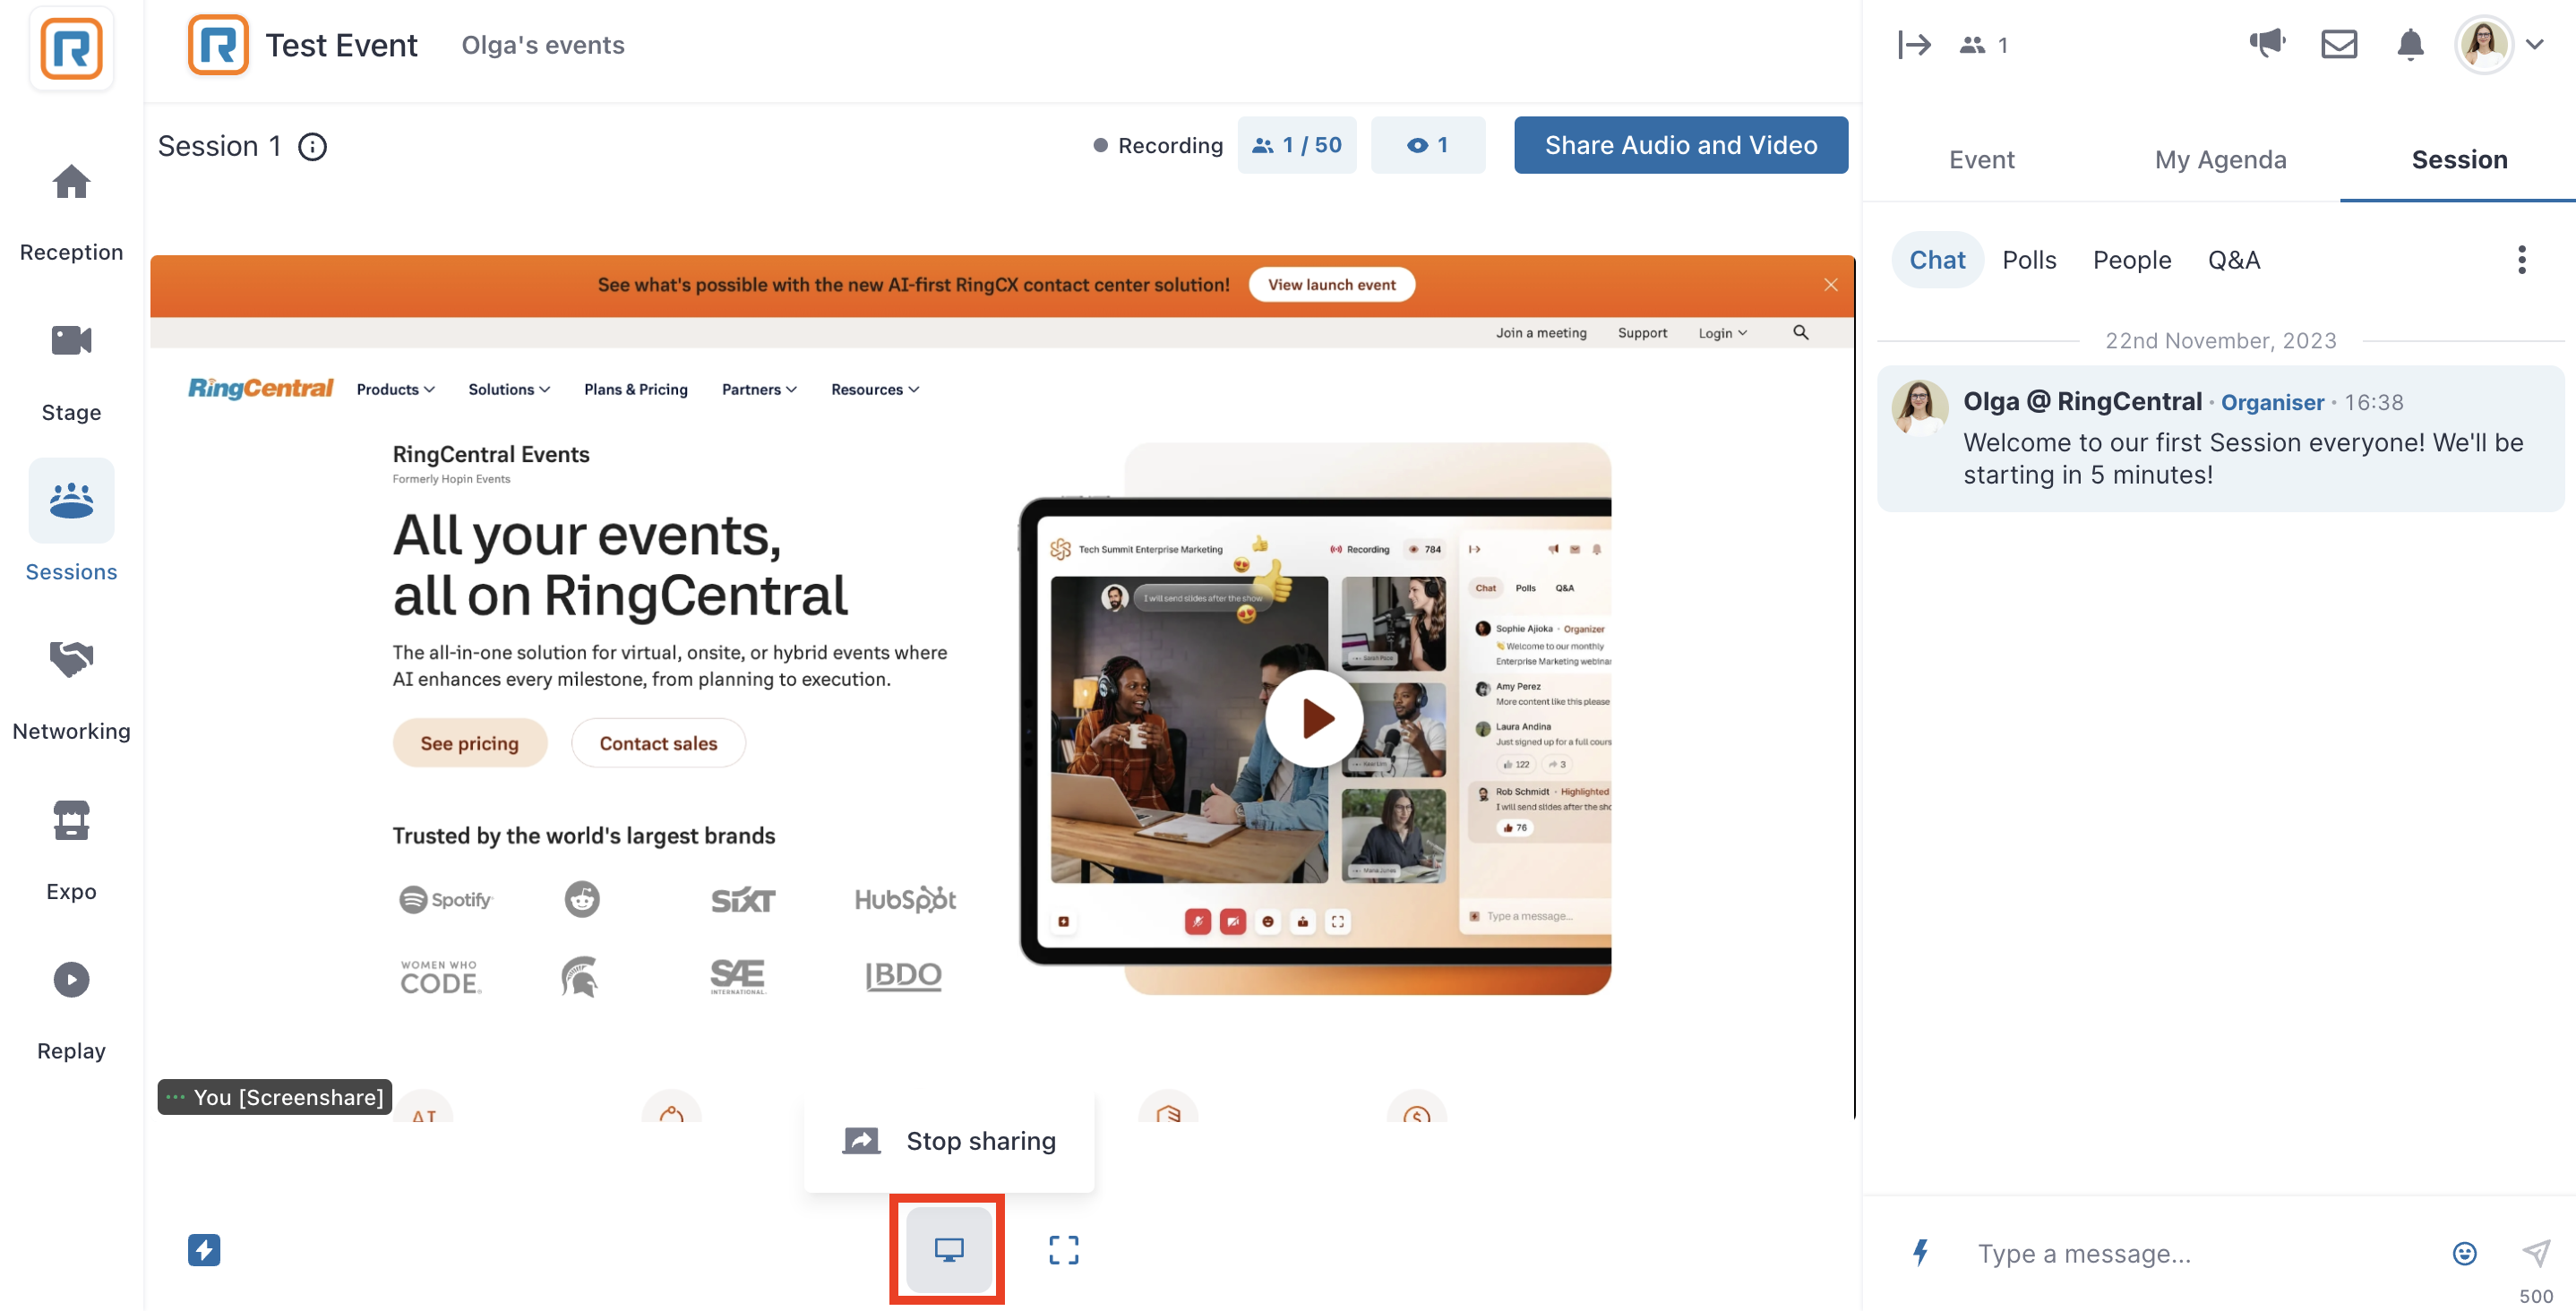This screenshot has height=1311, width=2576.
Task: Click the RingCentral wordmark logo
Action: 260,389
